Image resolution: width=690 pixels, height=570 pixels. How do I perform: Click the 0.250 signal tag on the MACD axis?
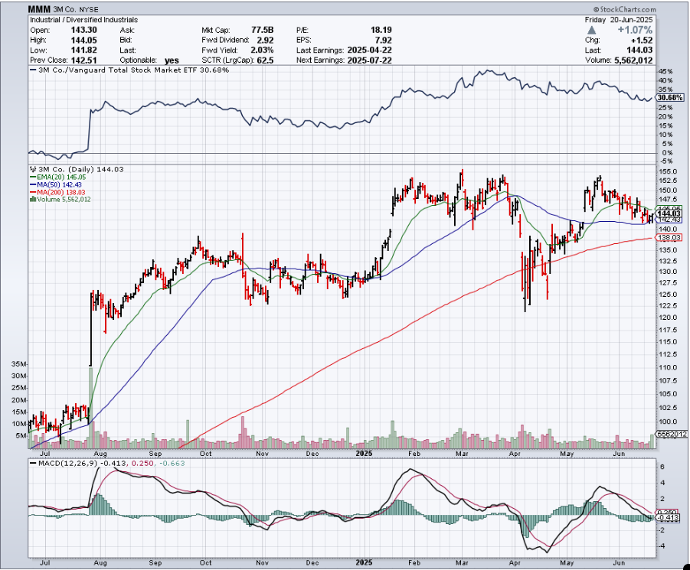(666, 513)
